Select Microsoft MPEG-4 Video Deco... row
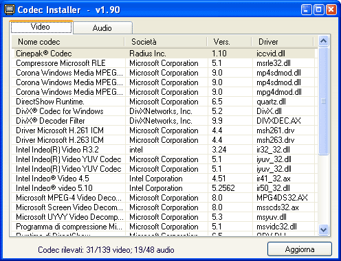This screenshot has height=261, width=341. (x=164, y=198)
